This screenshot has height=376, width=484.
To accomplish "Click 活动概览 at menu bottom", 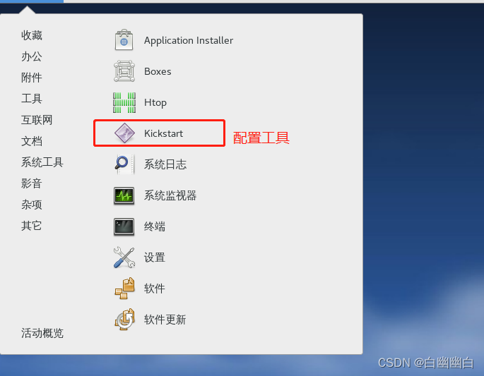I will [42, 333].
